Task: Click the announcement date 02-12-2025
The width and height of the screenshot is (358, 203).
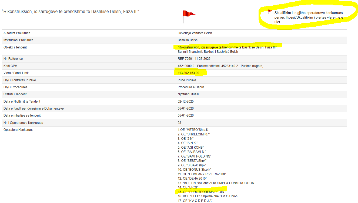Action: tap(186, 101)
